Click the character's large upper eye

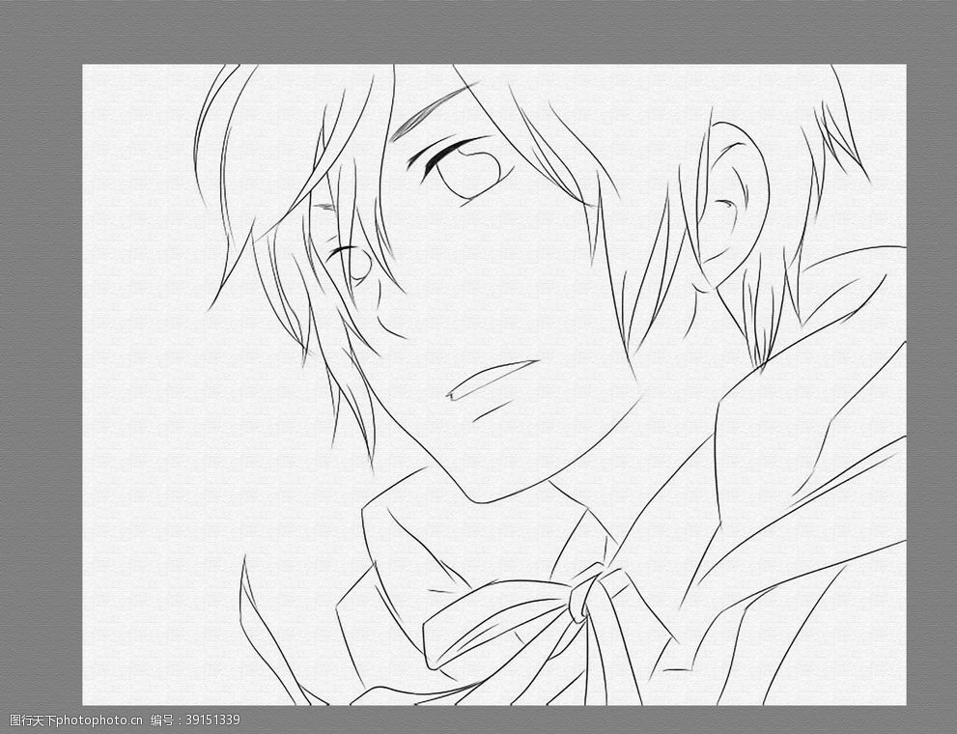467,173
